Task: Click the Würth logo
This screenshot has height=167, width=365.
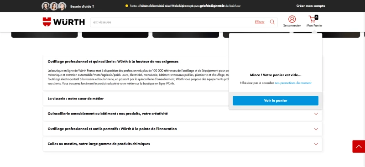Action: [x=63, y=22]
